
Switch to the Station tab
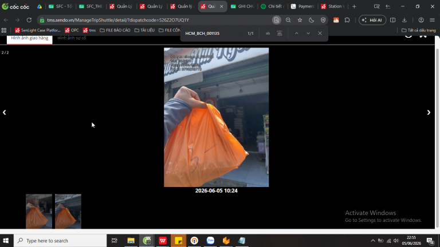333,6
